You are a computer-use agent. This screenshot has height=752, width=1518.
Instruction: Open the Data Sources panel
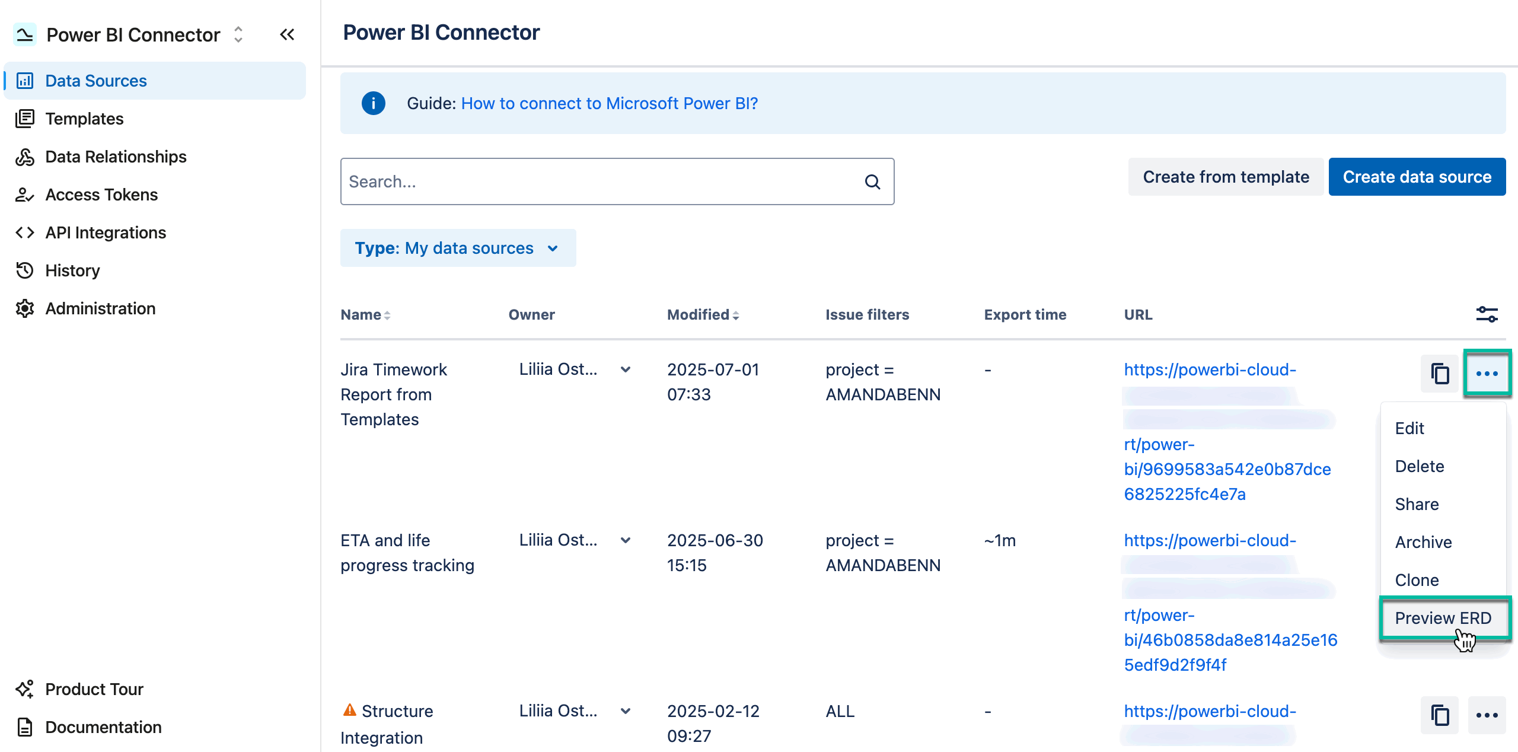[x=95, y=81]
